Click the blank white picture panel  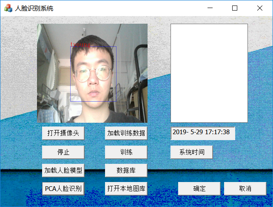click(209, 73)
